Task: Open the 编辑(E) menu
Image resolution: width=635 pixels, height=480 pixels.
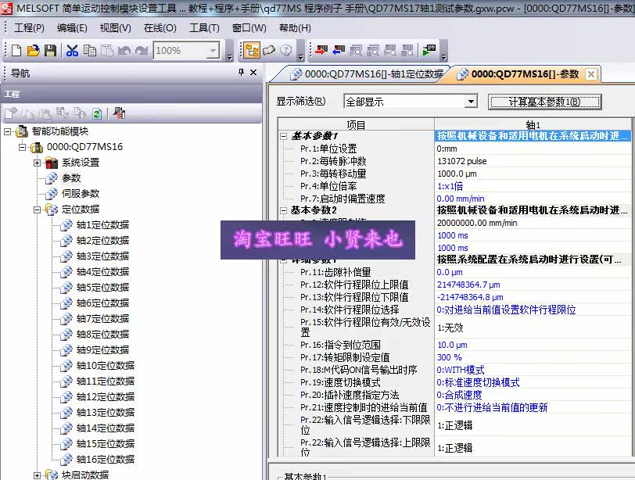Action: [72, 28]
